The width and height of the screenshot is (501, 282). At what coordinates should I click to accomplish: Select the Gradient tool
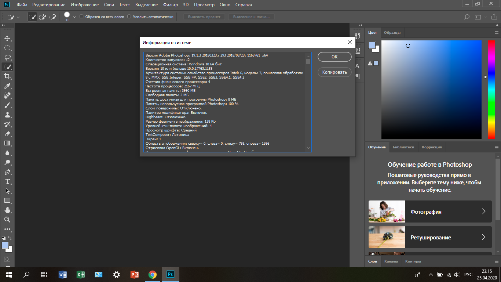(x=7, y=143)
